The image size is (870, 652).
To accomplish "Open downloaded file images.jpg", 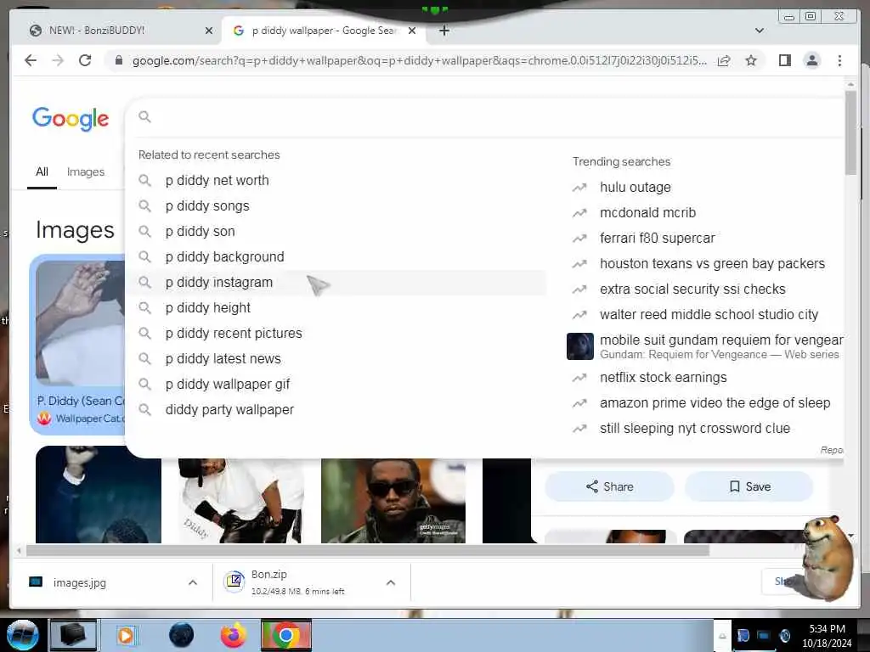I will pyautogui.click(x=79, y=582).
